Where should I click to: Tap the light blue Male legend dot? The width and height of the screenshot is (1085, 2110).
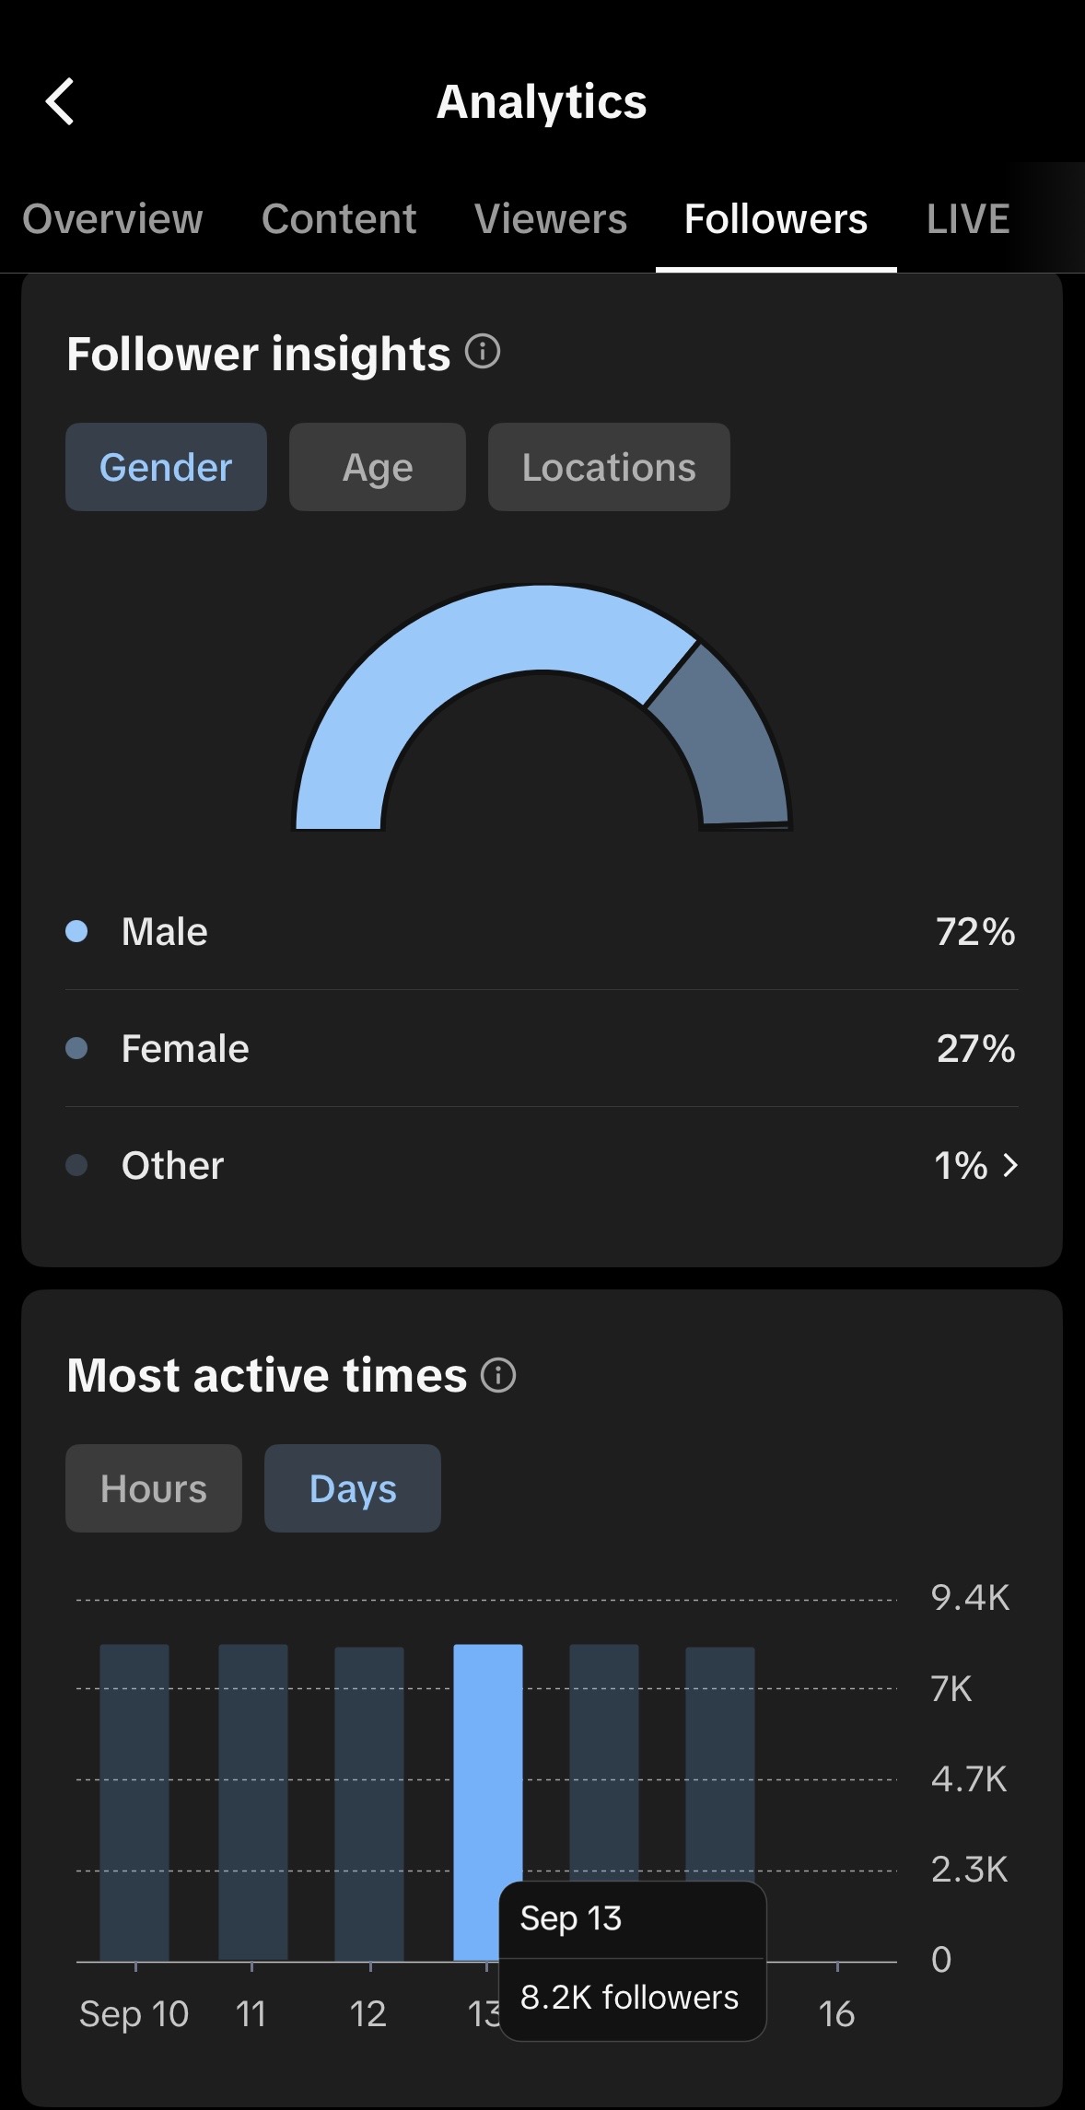point(76,931)
